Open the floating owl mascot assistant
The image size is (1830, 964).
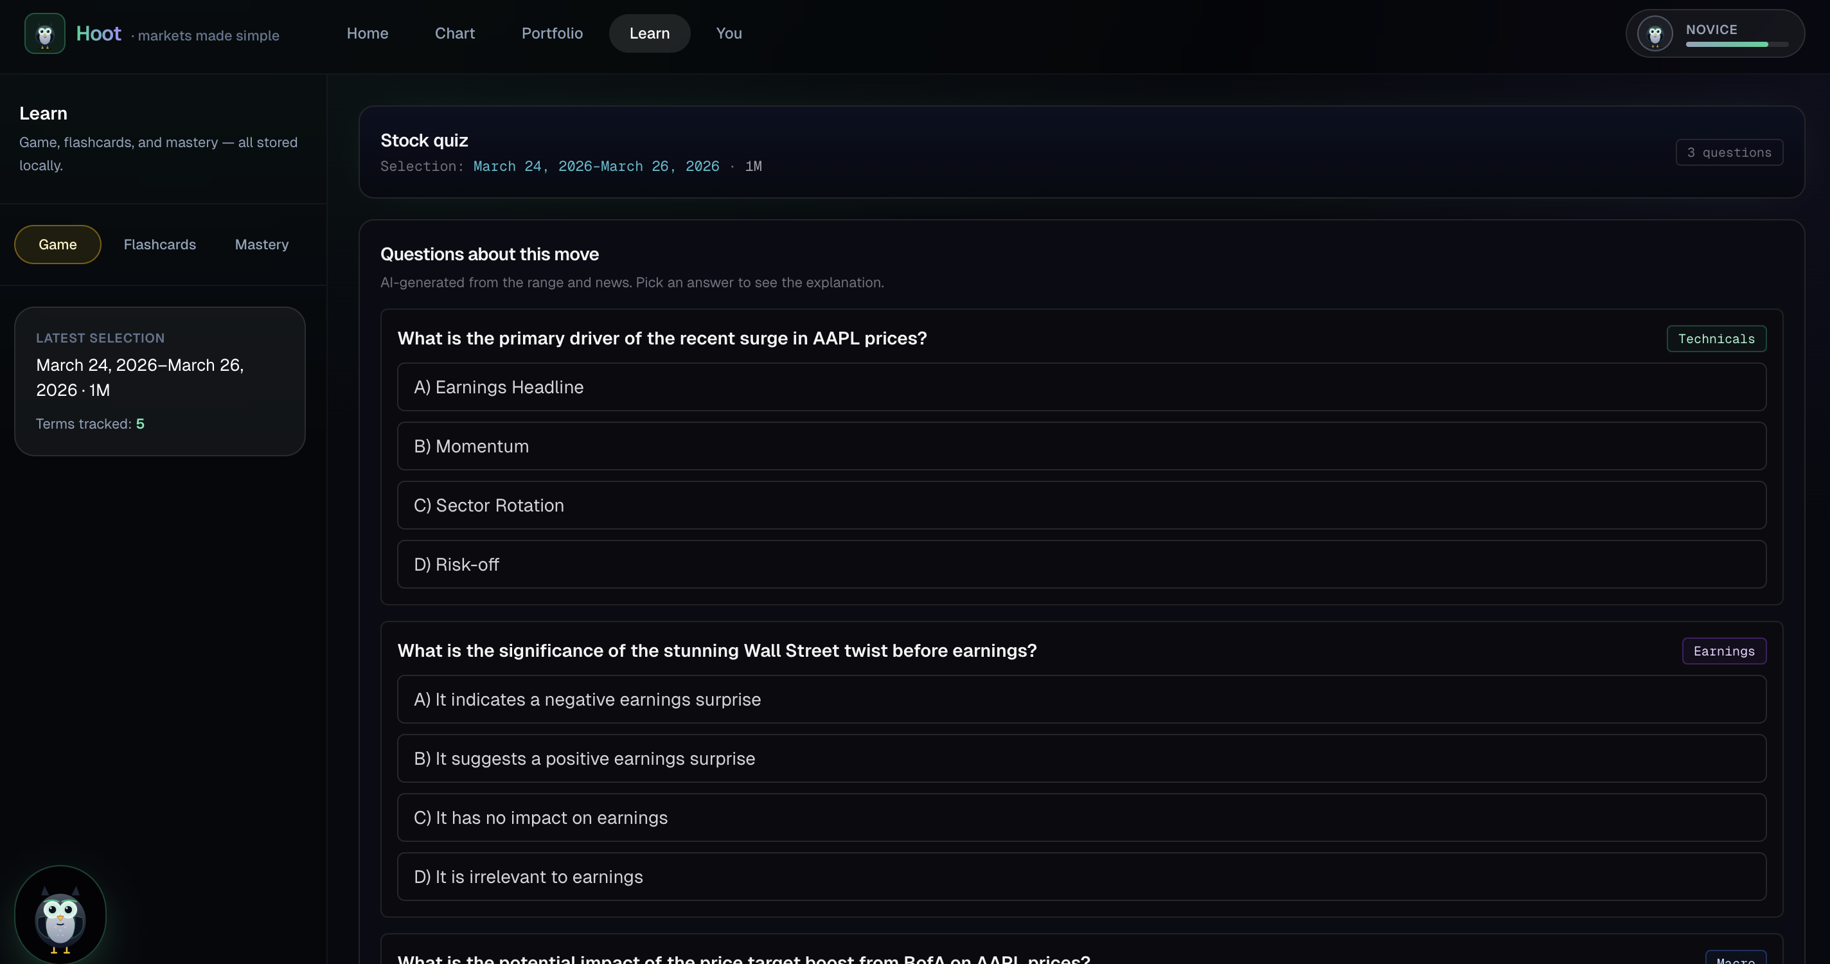click(60, 915)
